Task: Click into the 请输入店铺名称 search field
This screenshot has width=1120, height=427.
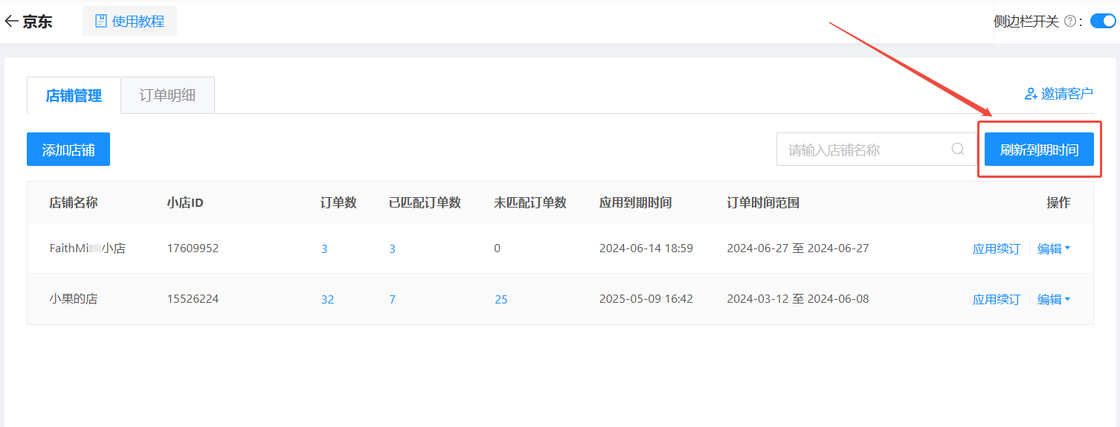Action: coord(863,150)
